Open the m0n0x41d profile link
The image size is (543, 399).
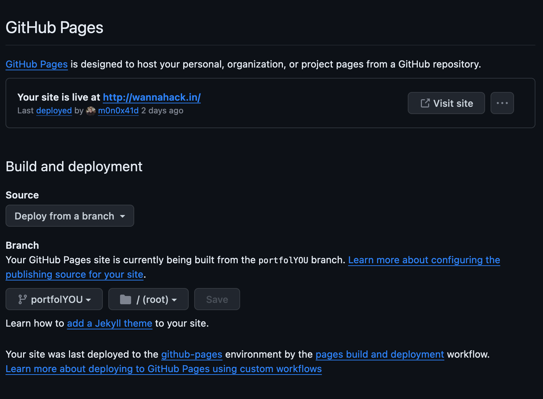(118, 111)
